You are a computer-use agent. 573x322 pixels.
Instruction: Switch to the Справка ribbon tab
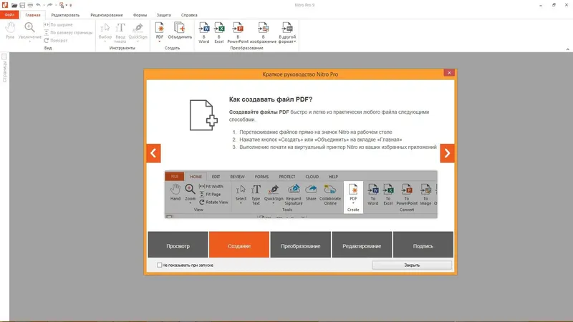tap(189, 15)
